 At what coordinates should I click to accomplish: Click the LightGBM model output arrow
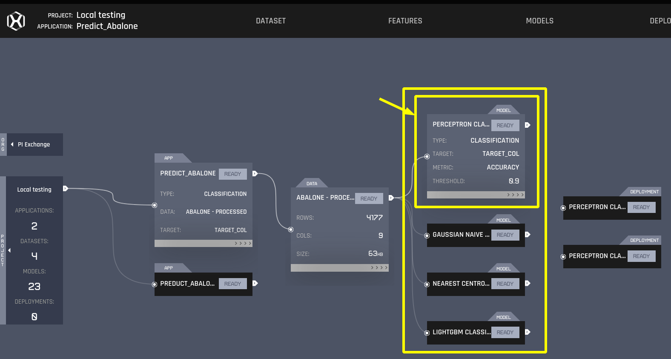click(x=528, y=332)
